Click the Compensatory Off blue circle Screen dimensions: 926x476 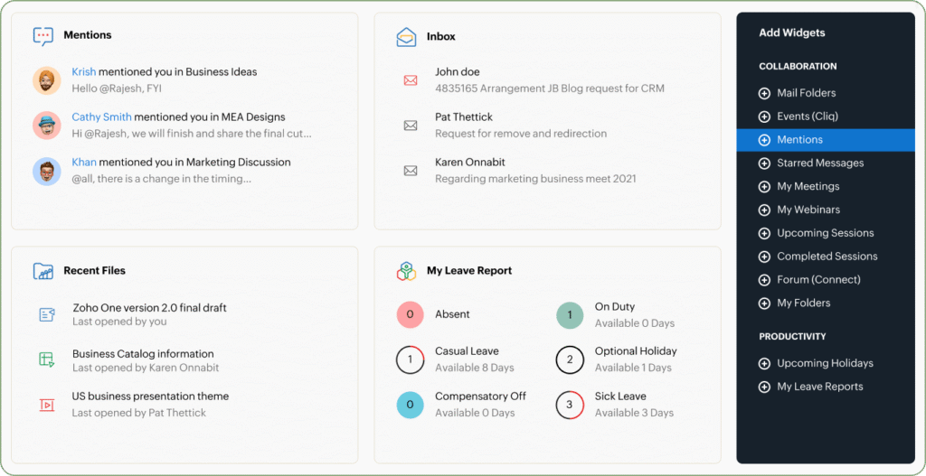tap(411, 405)
